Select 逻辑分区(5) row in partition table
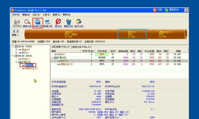 click(x=119, y=64)
